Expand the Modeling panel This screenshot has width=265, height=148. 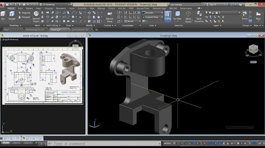pos(15,26)
